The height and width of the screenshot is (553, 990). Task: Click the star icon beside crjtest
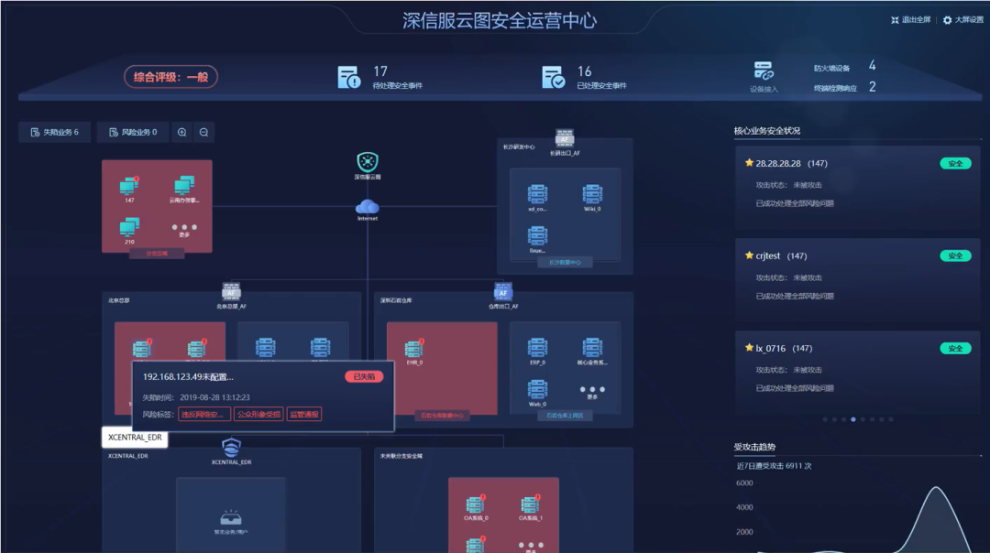click(750, 255)
